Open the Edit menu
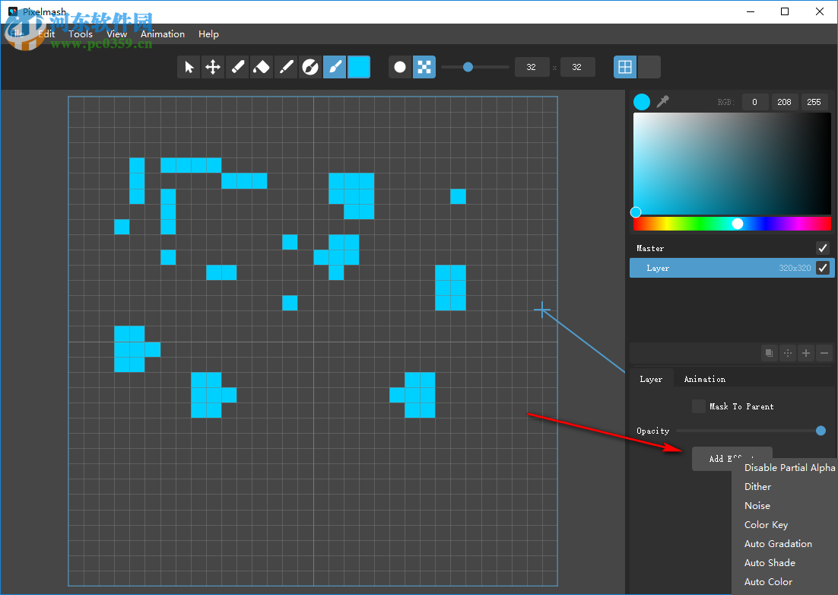 point(46,33)
